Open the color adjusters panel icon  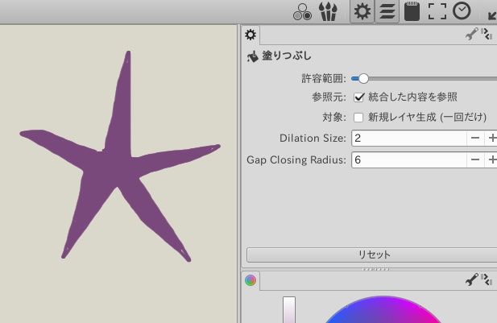[302, 12]
